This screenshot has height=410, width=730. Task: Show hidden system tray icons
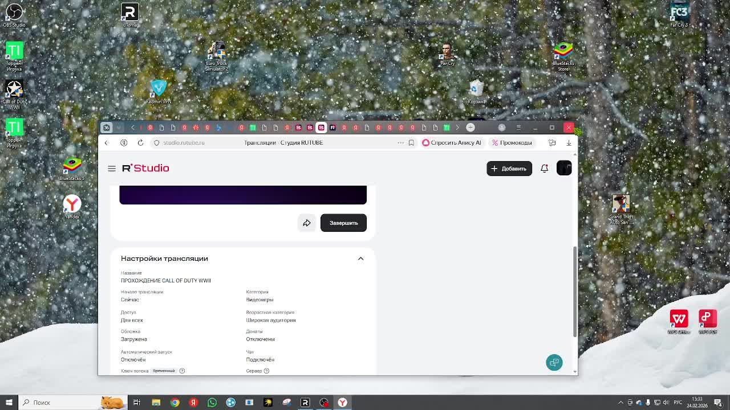click(x=621, y=403)
